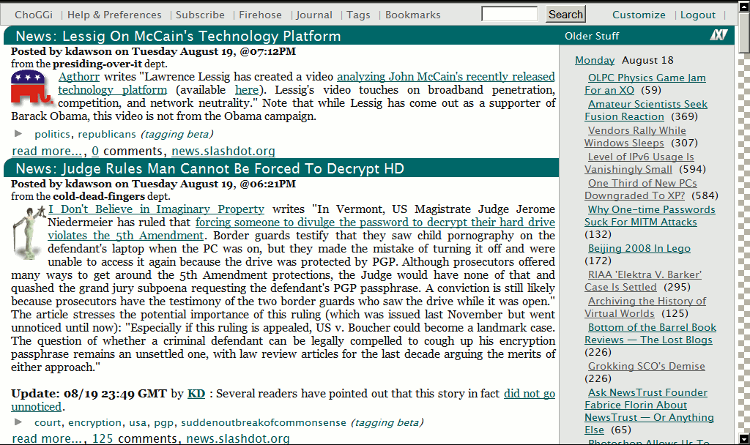The width and height of the screenshot is (750, 445).
Task: Open forcing someone to divulge the password link
Action: (x=375, y=222)
